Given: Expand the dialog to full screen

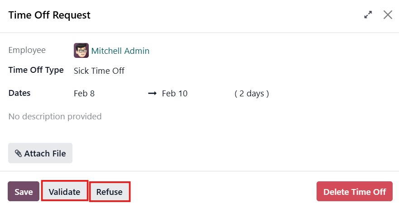Looking at the screenshot, I should (x=368, y=15).
